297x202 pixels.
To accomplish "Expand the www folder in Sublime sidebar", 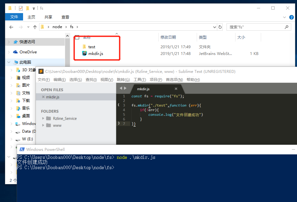I will coord(43,125).
